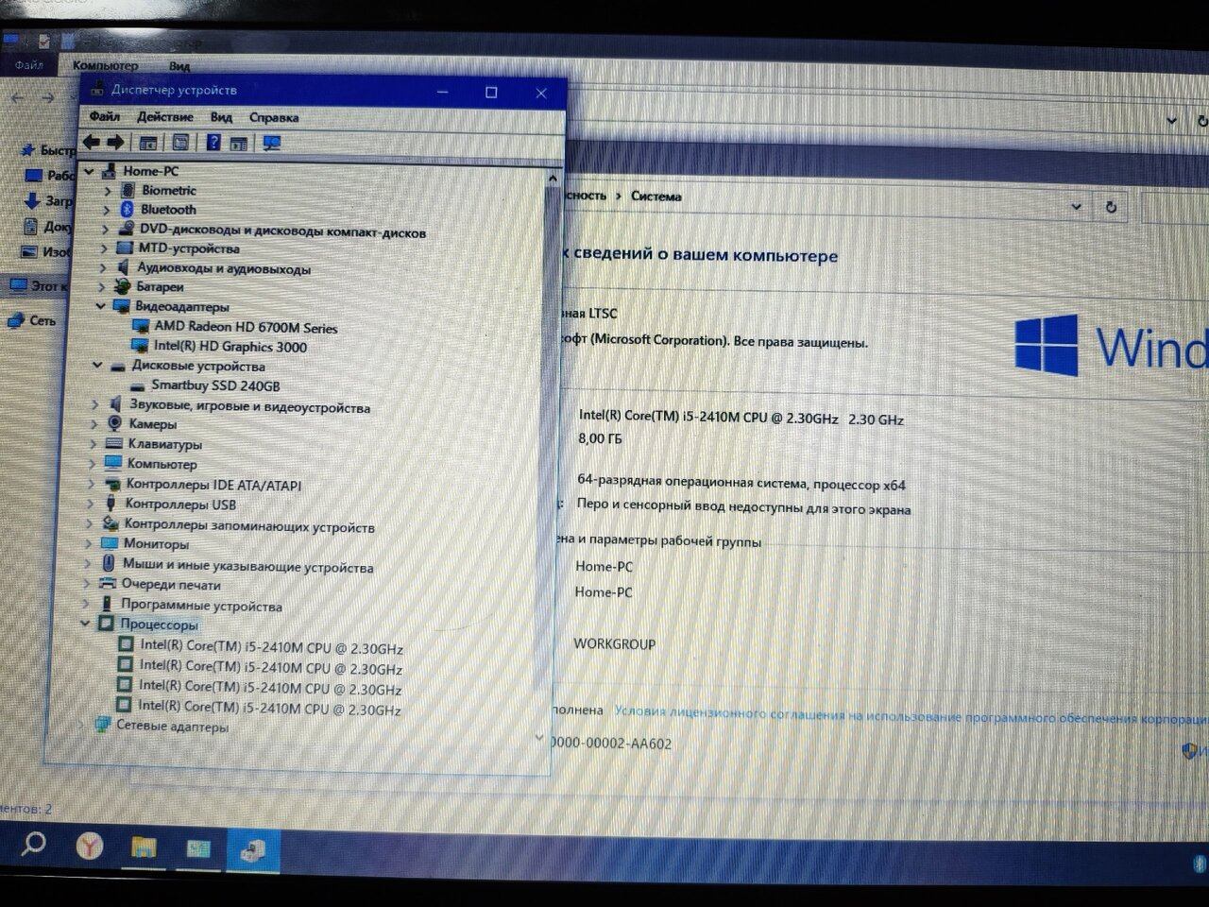Select the Smartbuy SSD 240GB disk

click(215, 385)
